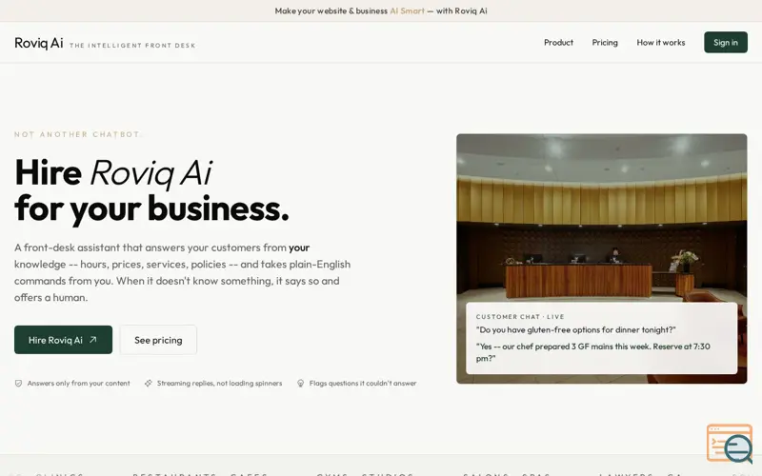
Task: Click the Sign in button
Action: (x=726, y=42)
